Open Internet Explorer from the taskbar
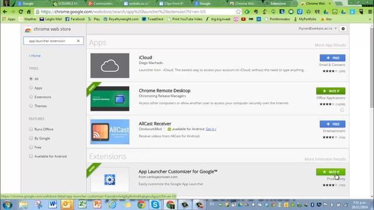This screenshot has height=210, width=374. pos(112,205)
